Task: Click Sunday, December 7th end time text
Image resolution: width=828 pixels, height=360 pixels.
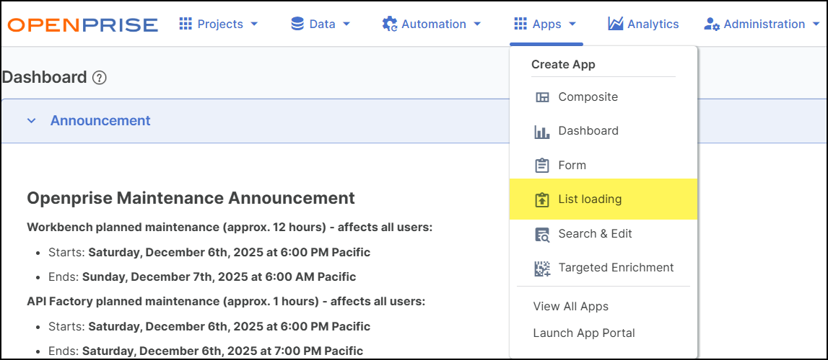Action: [219, 277]
